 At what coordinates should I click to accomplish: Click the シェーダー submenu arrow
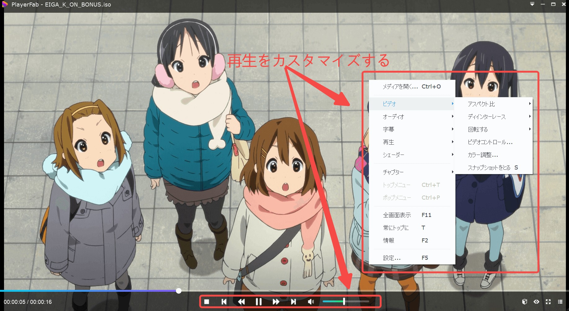(x=453, y=155)
